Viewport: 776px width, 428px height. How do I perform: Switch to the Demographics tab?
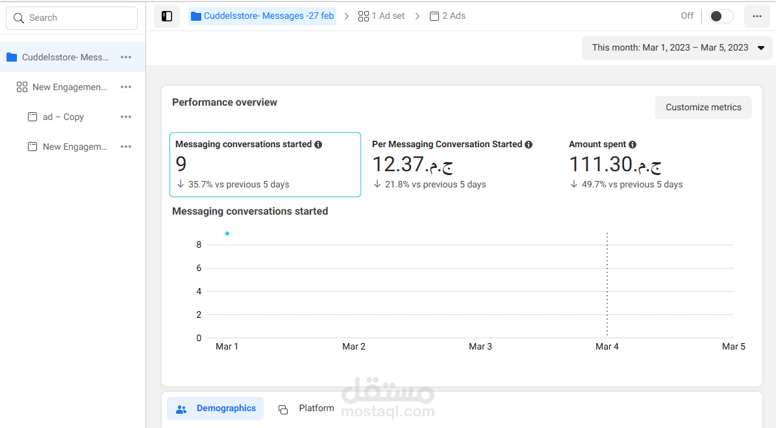click(216, 409)
